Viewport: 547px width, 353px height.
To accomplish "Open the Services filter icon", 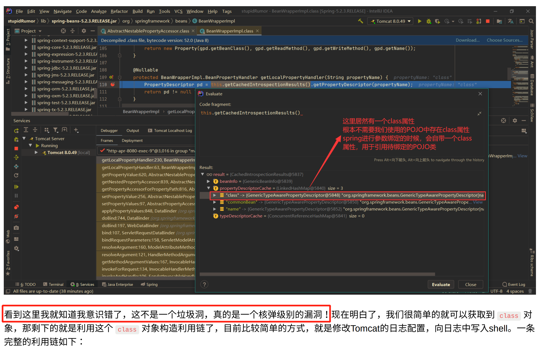I will pos(55,130).
